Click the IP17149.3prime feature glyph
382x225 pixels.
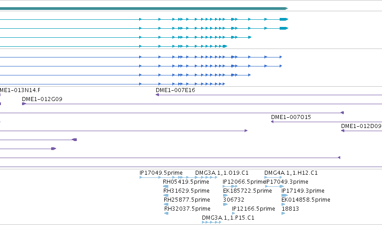285,195
